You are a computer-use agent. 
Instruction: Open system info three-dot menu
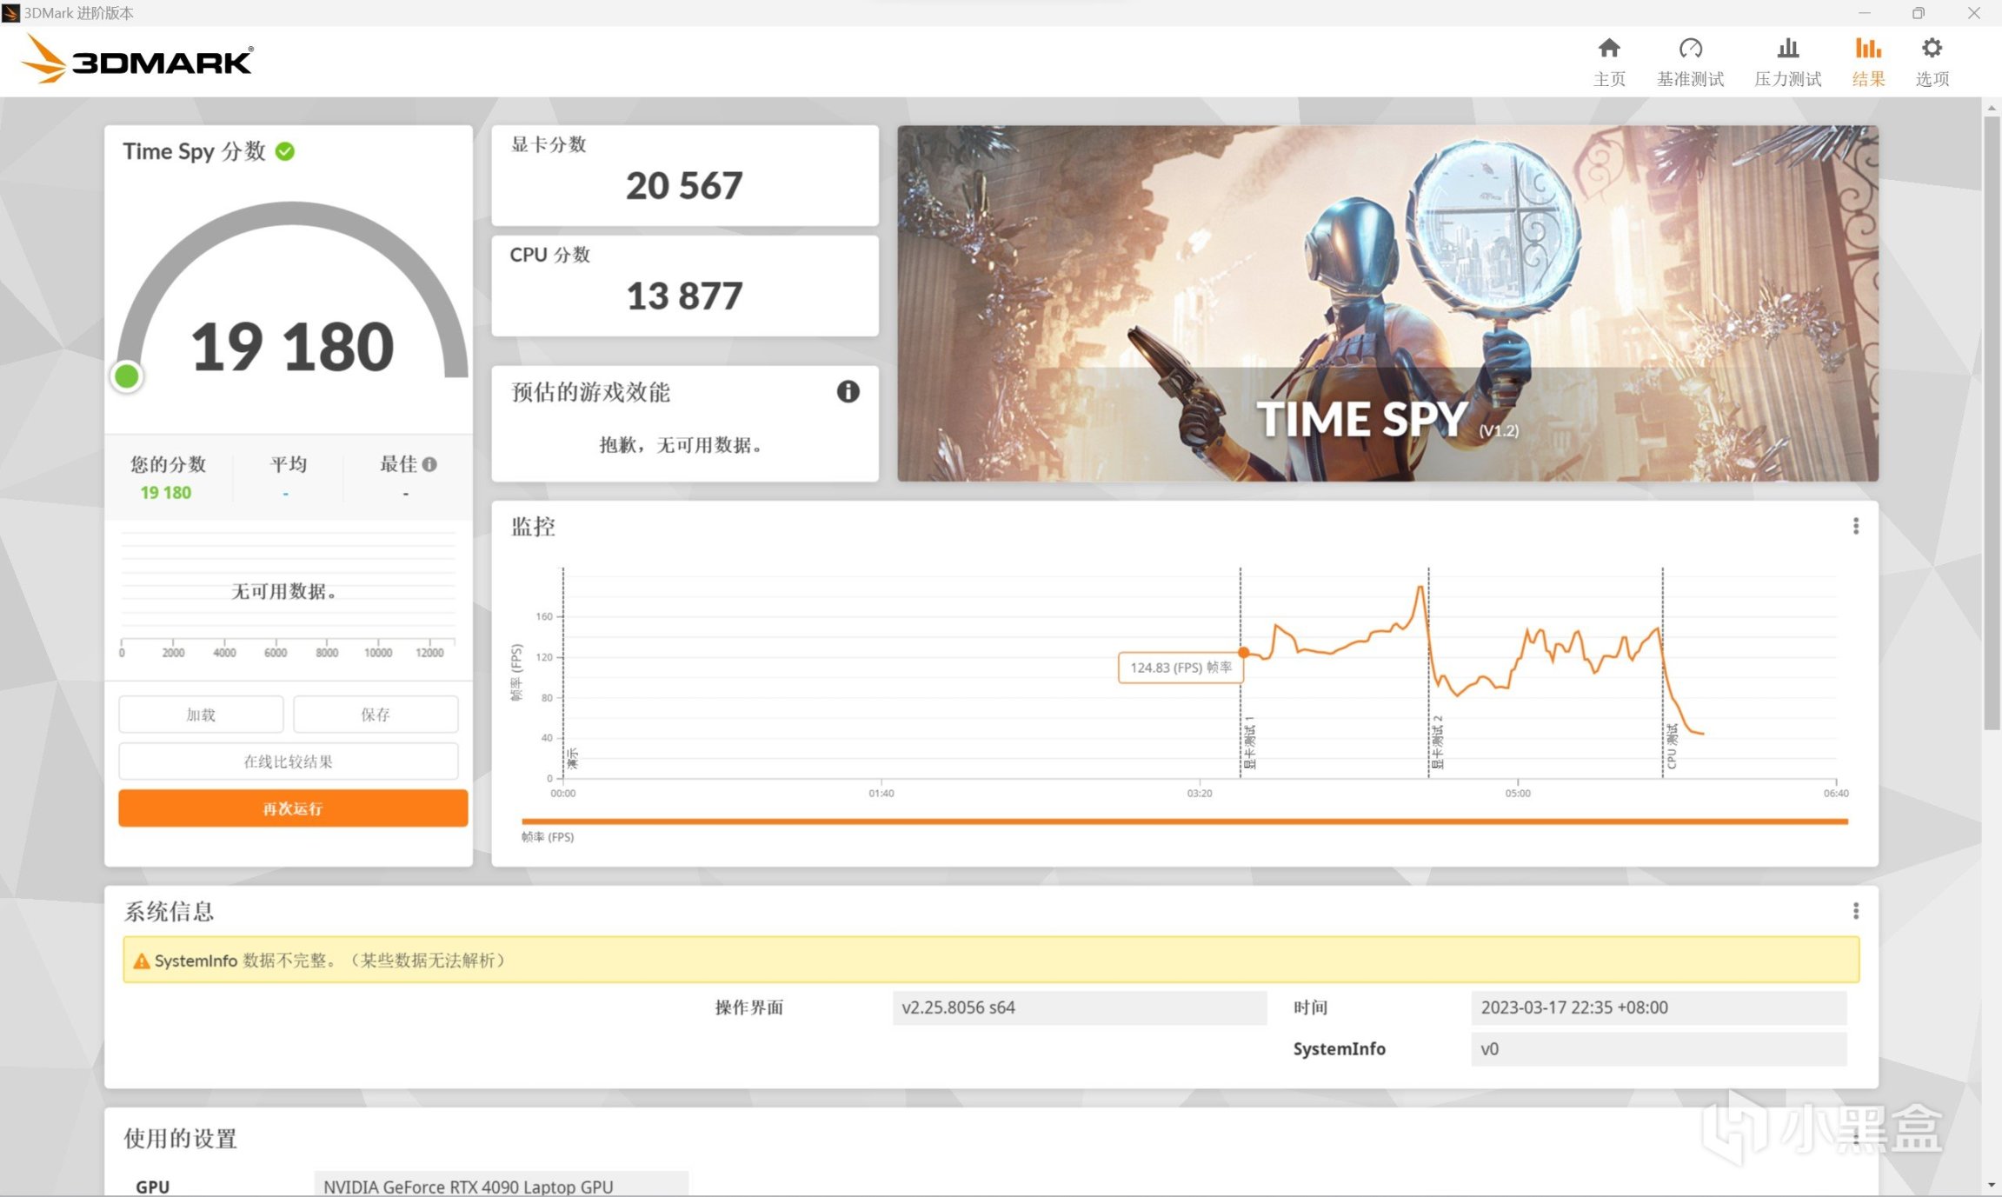pyautogui.click(x=1855, y=910)
